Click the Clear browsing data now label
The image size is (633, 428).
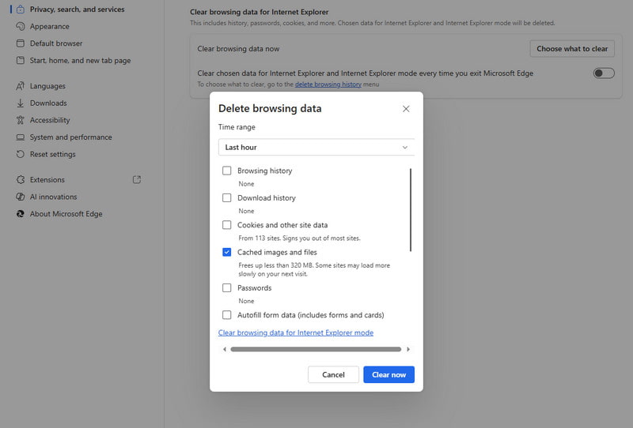point(238,49)
